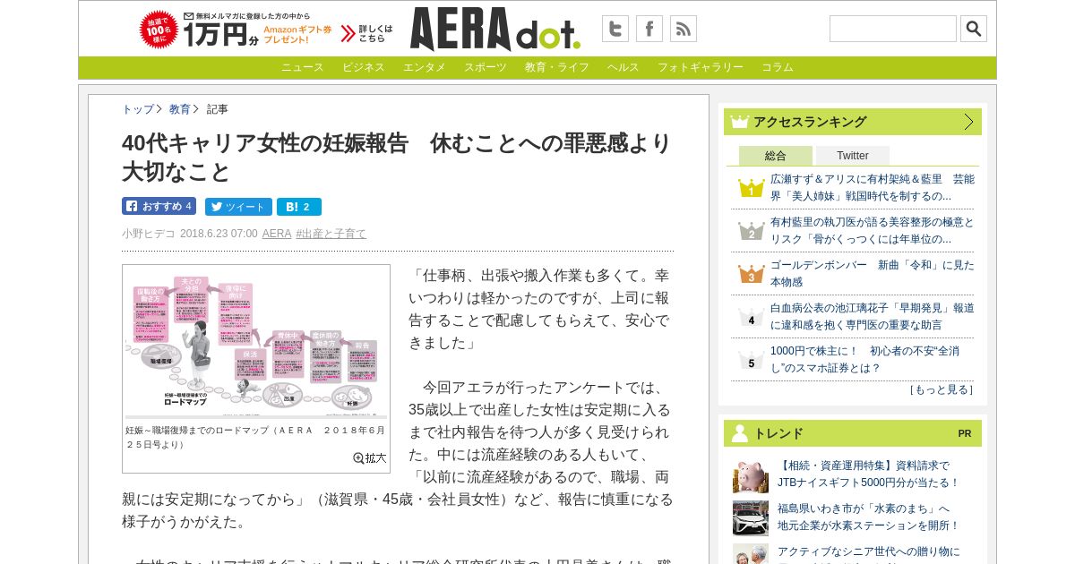The image size is (1075, 564).
Task: Click the crown icon beside アクセスランキング
Action: 739,122
